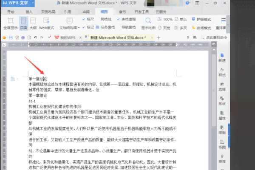Click the tab-stop selector at ruler corner
This screenshot has height=170, width=255.
[4, 45]
